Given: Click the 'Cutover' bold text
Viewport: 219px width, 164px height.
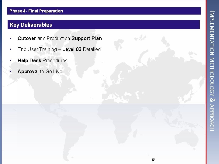Looking at the screenshot, I should [x=27, y=38].
